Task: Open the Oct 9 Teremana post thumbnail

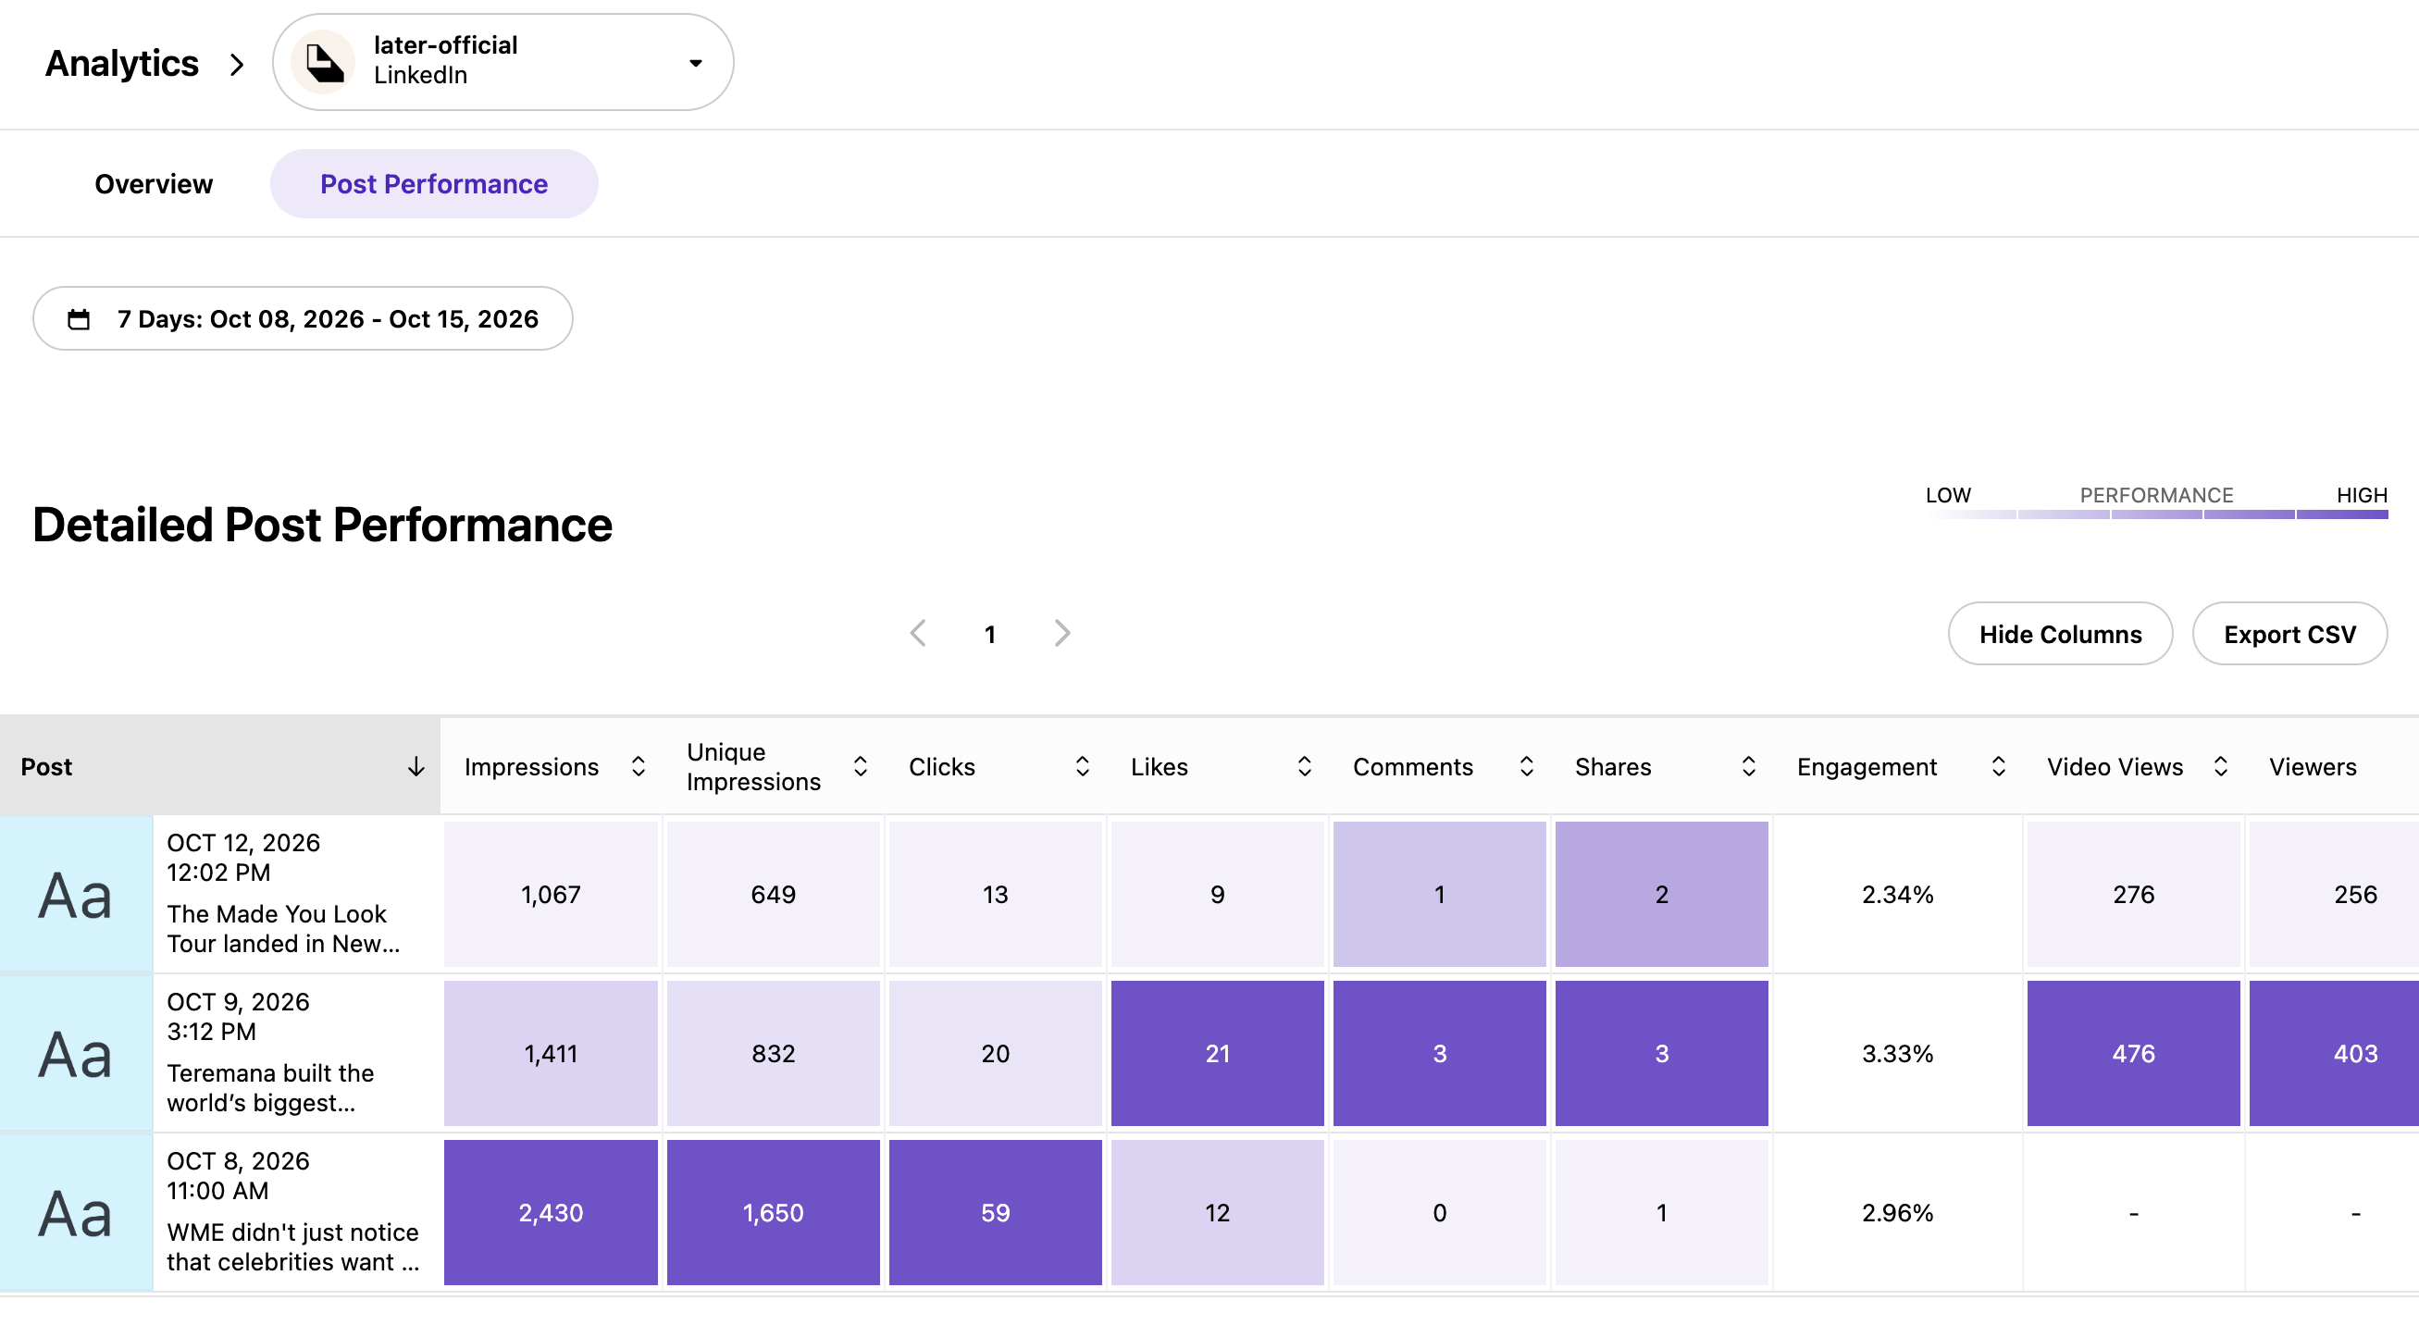Action: 76,1053
